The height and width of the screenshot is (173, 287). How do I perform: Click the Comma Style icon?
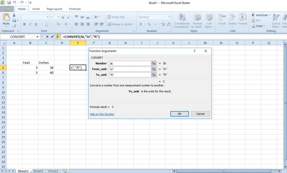point(155,24)
